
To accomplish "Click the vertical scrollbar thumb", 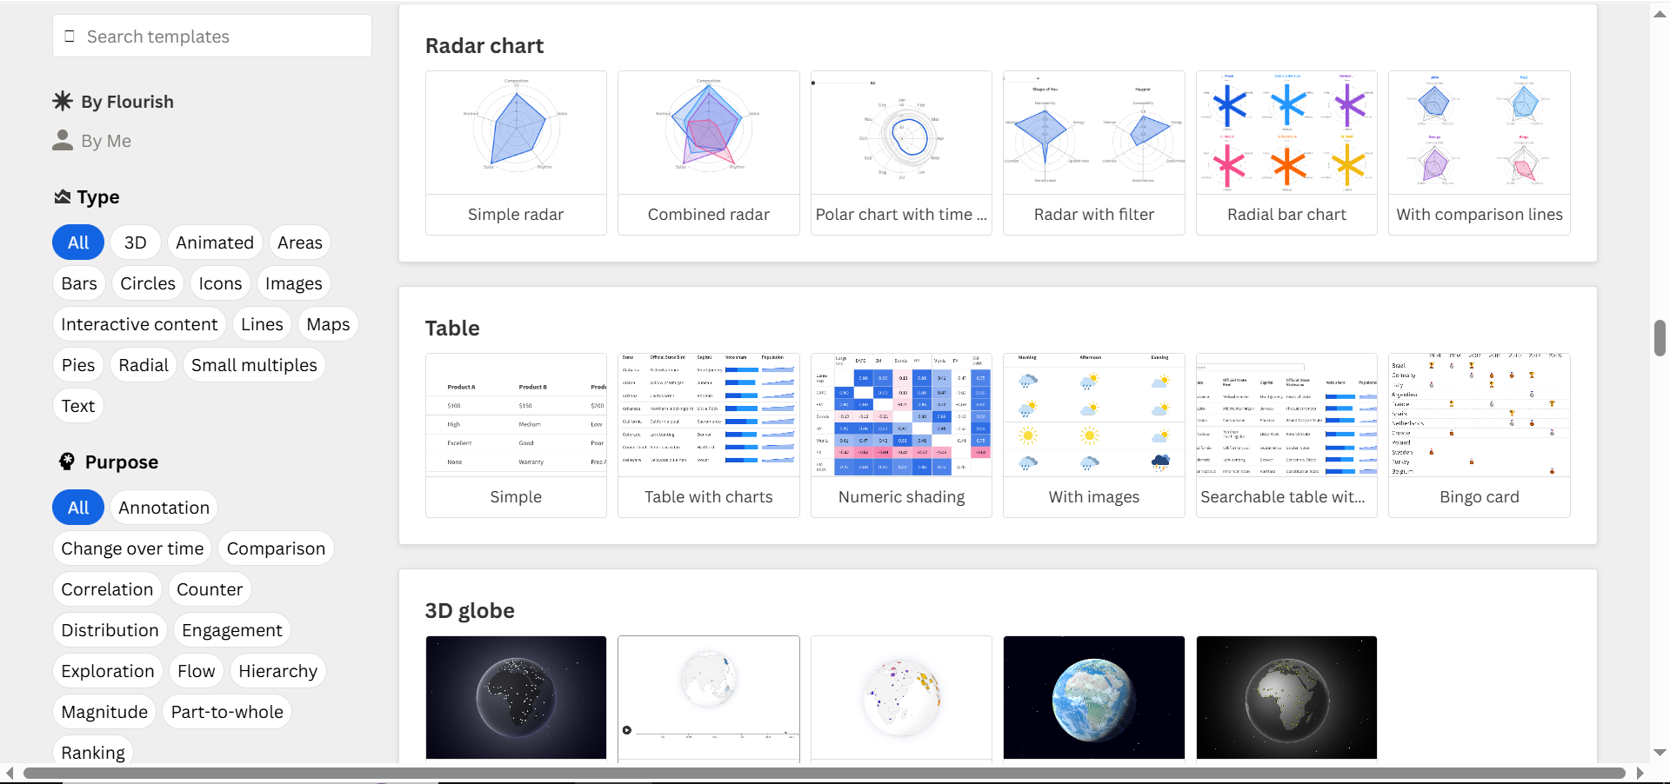I will (1660, 338).
